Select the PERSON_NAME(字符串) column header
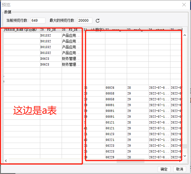 [x=22, y=30]
